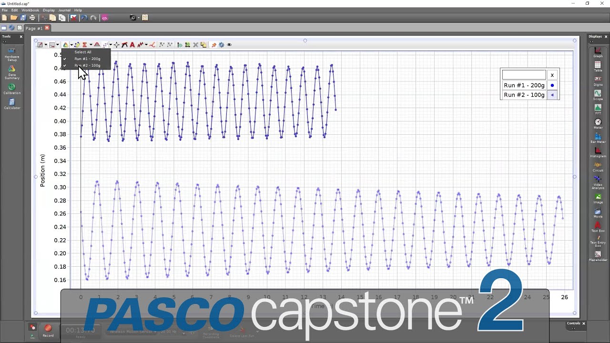Click the Run #1 - 200g legend entry
The width and height of the screenshot is (610, 343).
(524, 85)
